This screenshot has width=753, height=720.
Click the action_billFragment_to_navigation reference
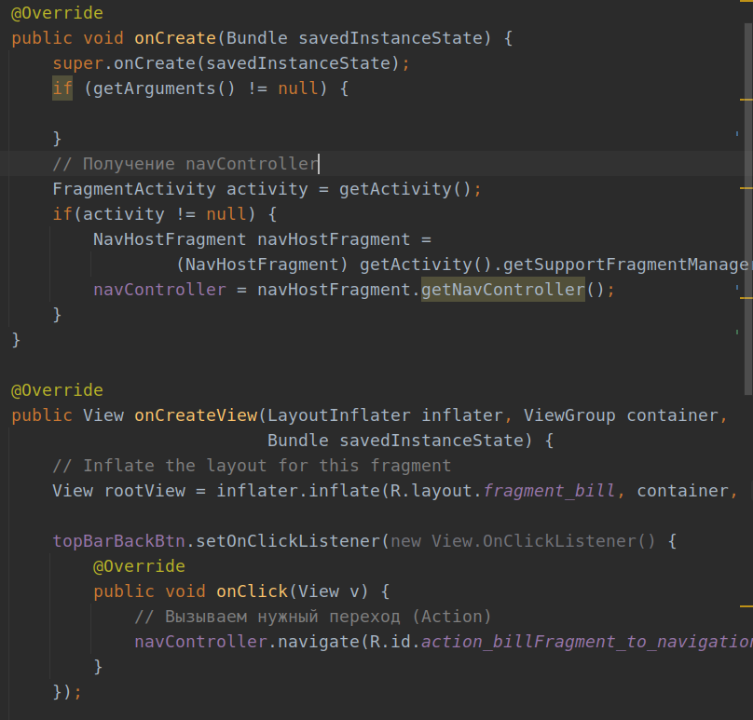[x=585, y=642]
